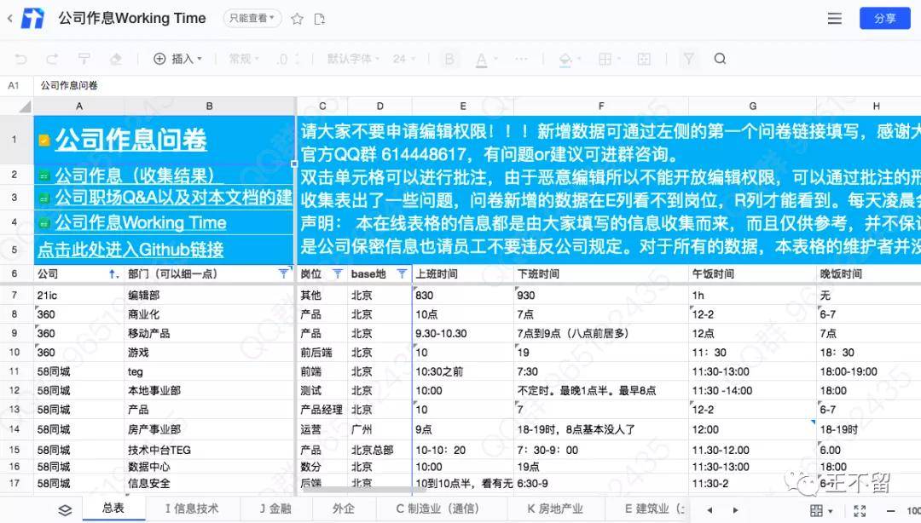Screen dimensions: 921x523
Task: Click the Undo arrow in the toolbar
Action: [x=21, y=59]
